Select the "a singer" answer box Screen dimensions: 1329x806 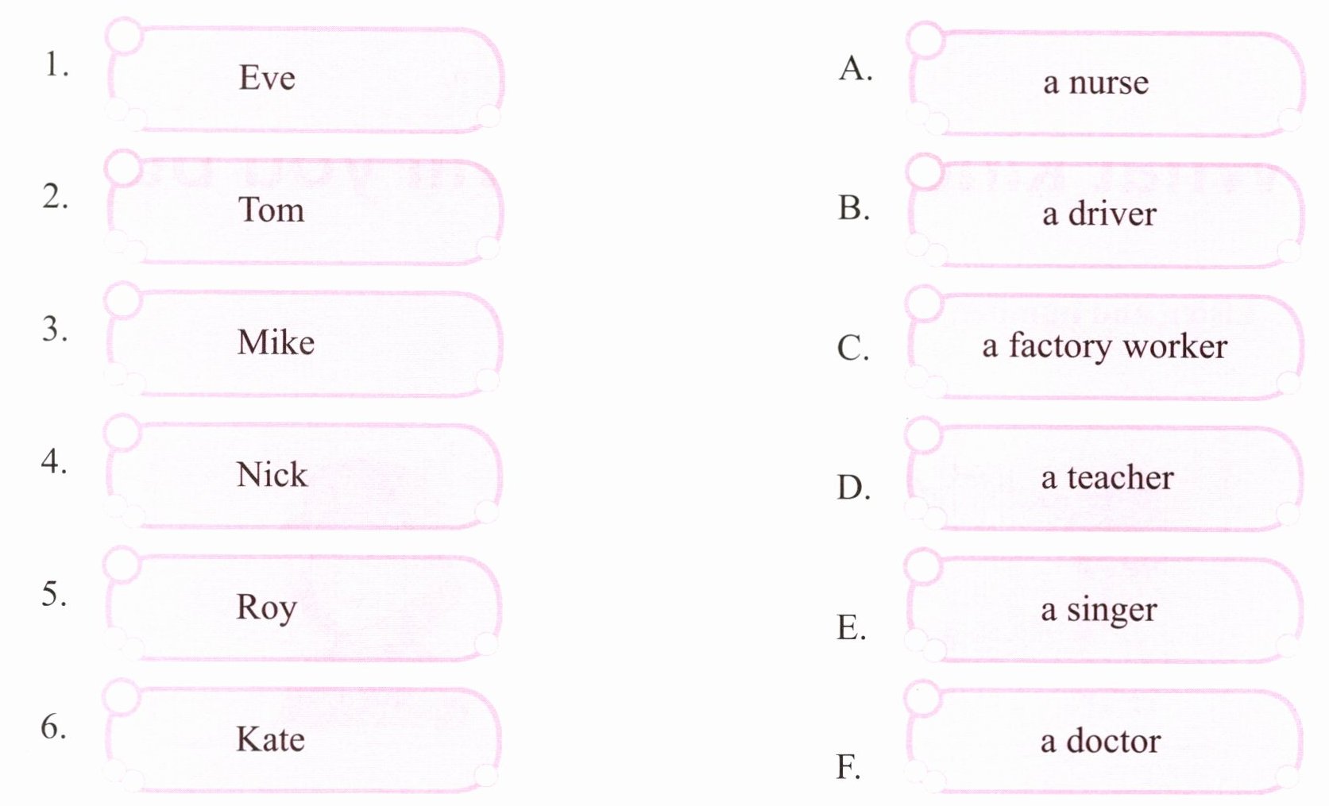point(1104,610)
